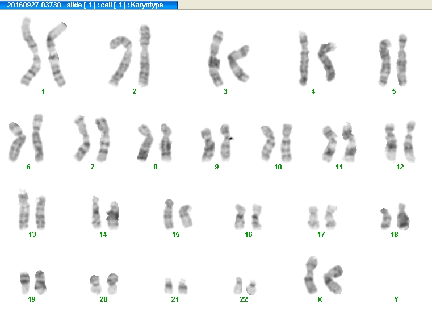Viewport: 432px width, 333px height.
Task: Select the chromosome 21 pair
Action: (x=176, y=286)
